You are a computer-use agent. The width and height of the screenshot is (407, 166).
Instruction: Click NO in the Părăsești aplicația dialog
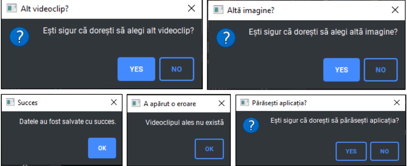384,151
